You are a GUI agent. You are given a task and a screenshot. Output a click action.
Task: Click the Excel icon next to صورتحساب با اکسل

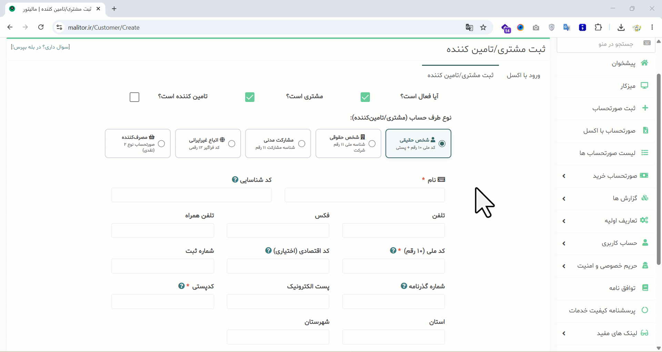(x=645, y=130)
